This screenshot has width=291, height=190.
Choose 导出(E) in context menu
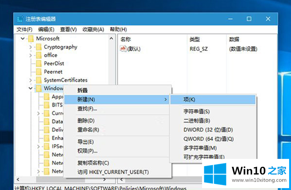tap(117, 142)
